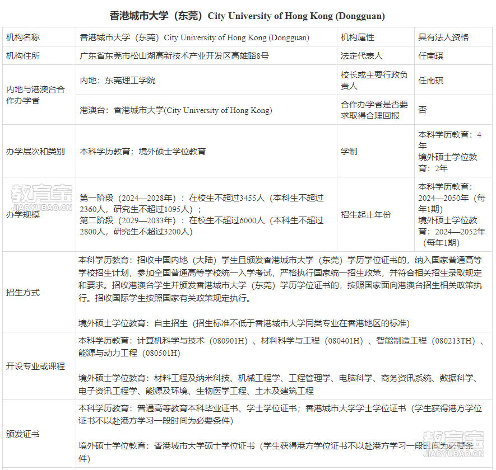Click the 第一阶段（2024—2028年） enrollment text
Screen dimensions: 496x470
[x=202, y=204]
